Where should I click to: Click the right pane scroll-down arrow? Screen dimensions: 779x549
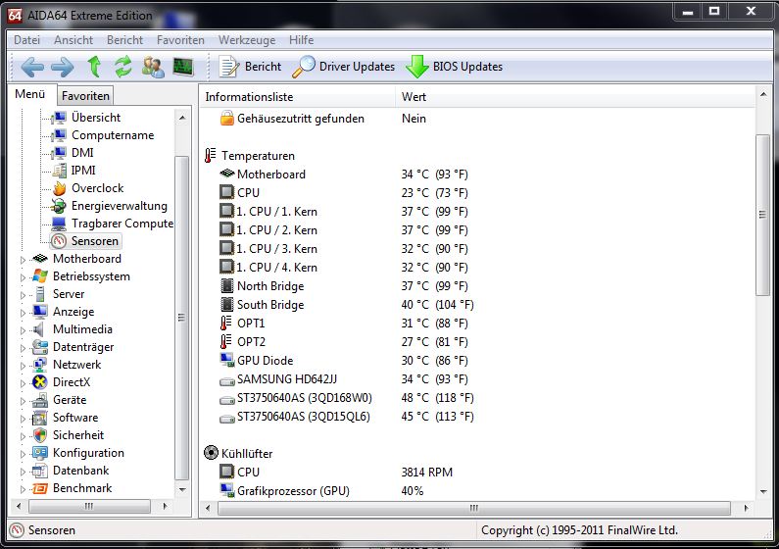(x=763, y=492)
